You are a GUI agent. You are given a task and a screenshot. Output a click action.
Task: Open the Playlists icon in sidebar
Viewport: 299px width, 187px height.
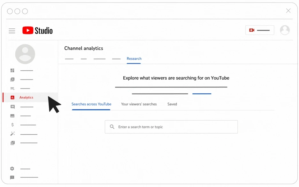coord(12,88)
